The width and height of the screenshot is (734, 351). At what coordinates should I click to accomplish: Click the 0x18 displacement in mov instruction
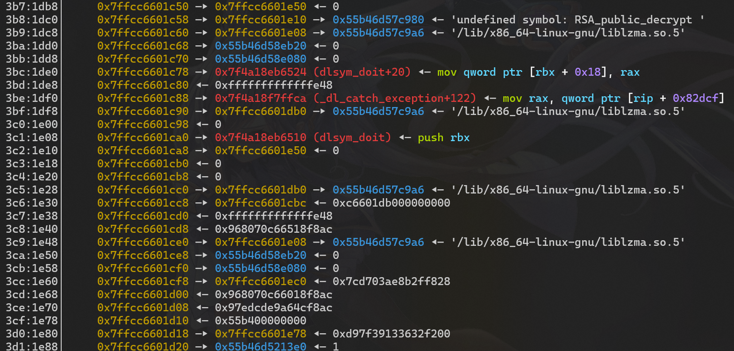(x=588, y=72)
